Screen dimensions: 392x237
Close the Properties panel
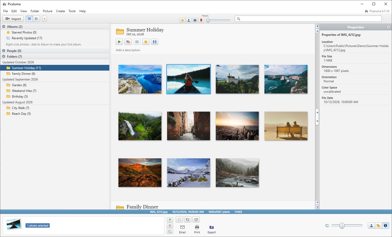[388, 27]
